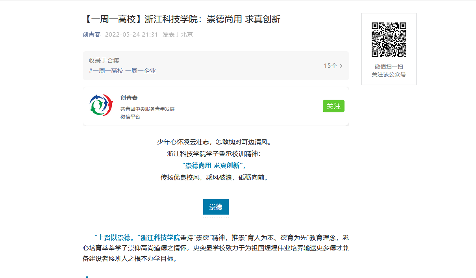Open the 创青春 author link under the title
The width and height of the screenshot is (476, 278).
pyautogui.click(x=91, y=35)
